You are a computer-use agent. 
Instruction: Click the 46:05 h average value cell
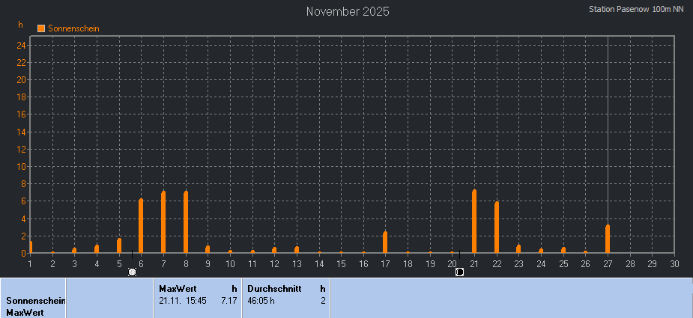coord(261,301)
